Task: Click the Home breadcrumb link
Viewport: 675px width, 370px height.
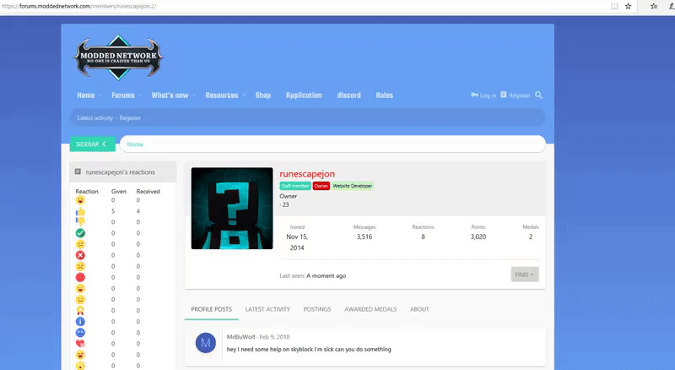Action: click(135, 144)
